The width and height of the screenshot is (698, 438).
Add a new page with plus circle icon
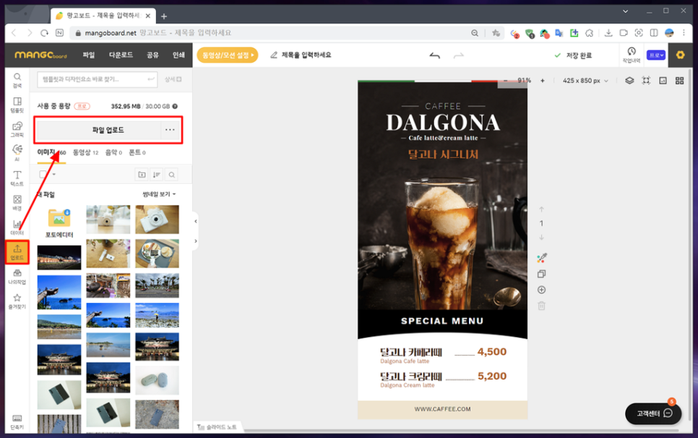click(541, 290)
